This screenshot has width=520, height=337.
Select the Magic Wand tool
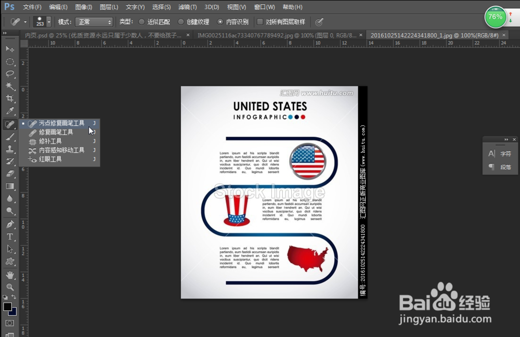10,86
